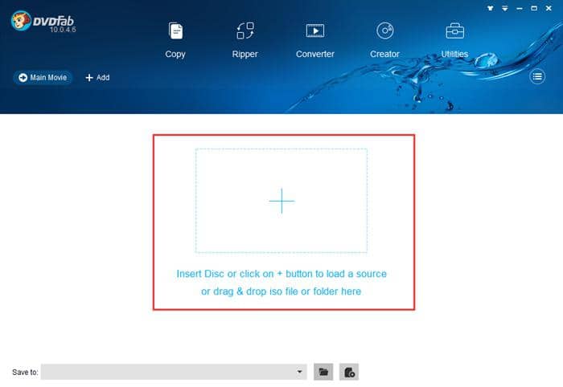The width and height of the screenshot is (563, 387).
Task: Click the Converter label text
Action: click(x=314, y=54)
